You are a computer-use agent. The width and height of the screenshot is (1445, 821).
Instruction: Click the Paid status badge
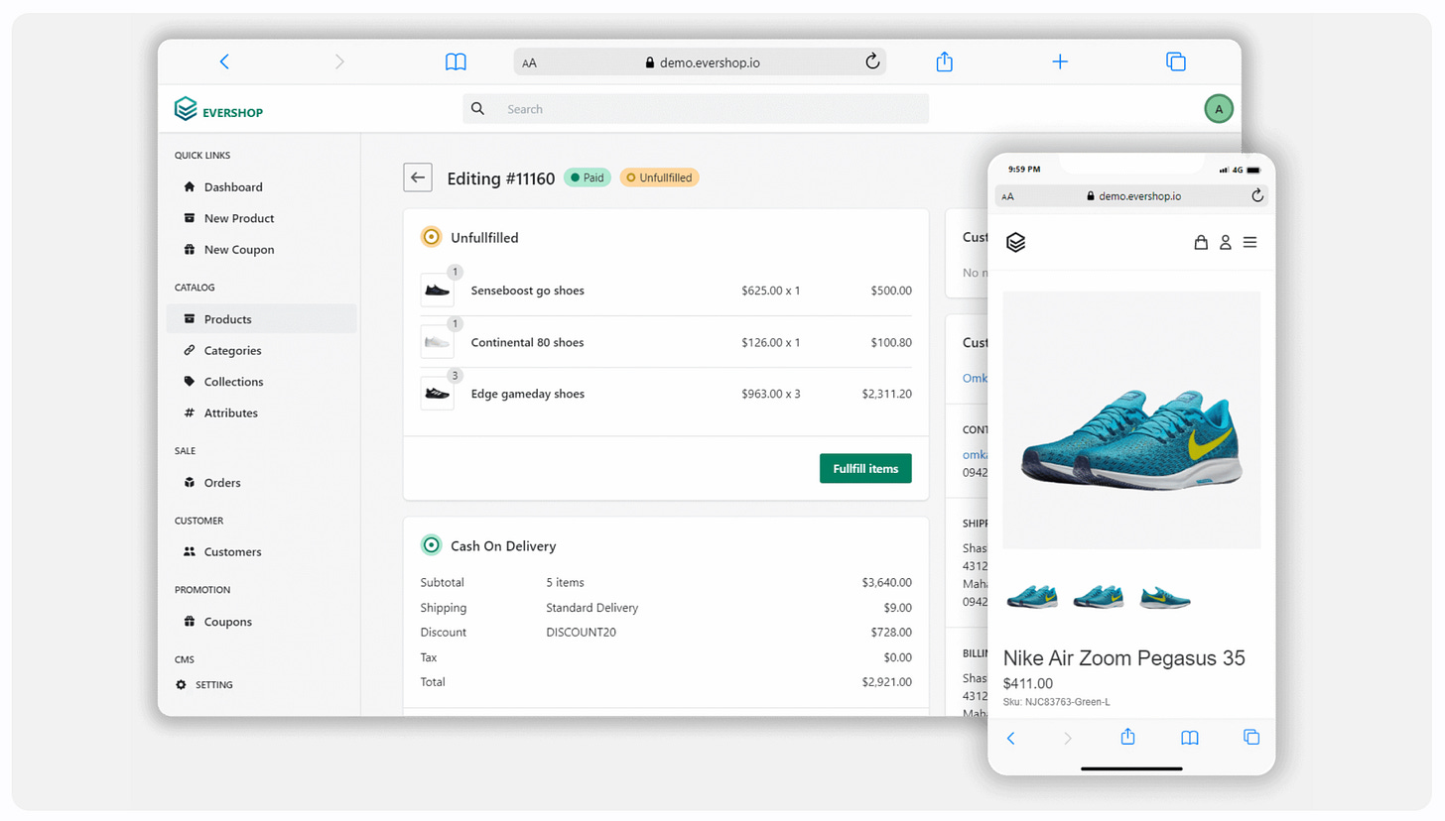pyautogui.click(x=588, y=177)
